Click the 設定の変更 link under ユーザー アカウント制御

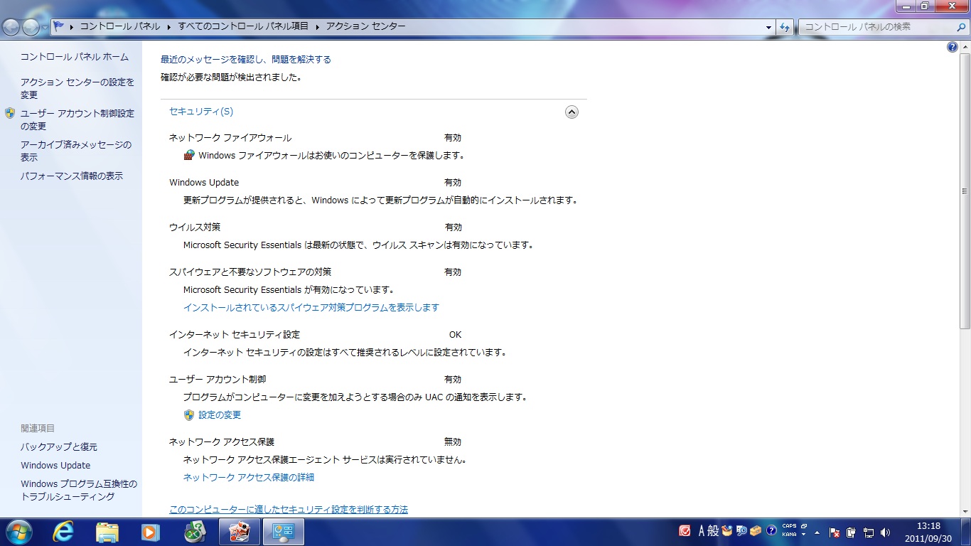click(220, 415)
